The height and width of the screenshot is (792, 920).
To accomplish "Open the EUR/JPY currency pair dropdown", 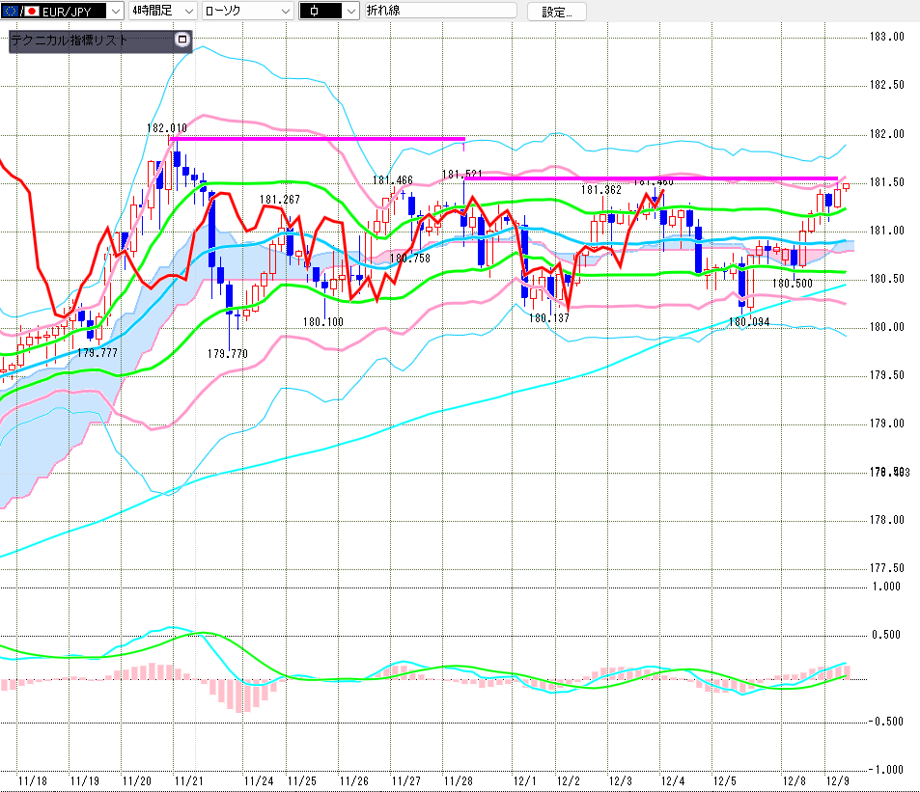I will click(x=114, y=12).
